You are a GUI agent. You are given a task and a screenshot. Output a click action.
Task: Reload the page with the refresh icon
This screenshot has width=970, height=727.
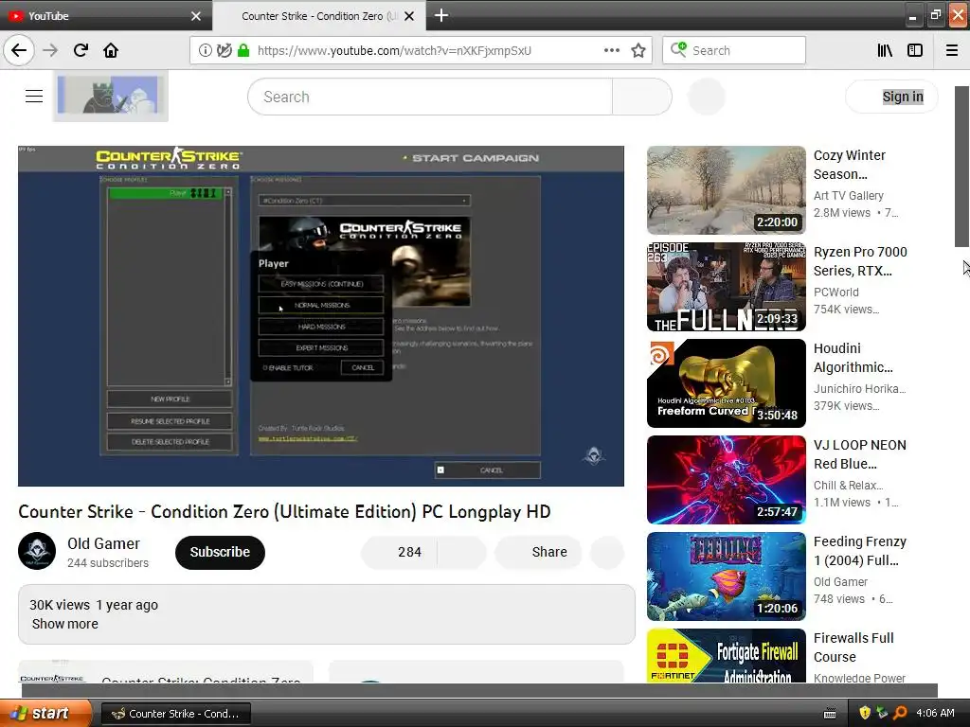pos(81,50)
